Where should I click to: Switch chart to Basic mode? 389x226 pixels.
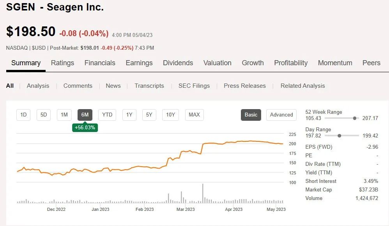251,115
